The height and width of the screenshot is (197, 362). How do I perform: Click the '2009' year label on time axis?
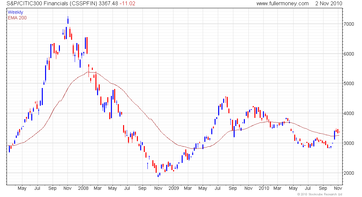point(174,188)
